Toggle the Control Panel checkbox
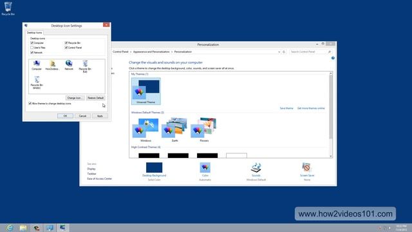The image size is (412, 232). (66, 48)
